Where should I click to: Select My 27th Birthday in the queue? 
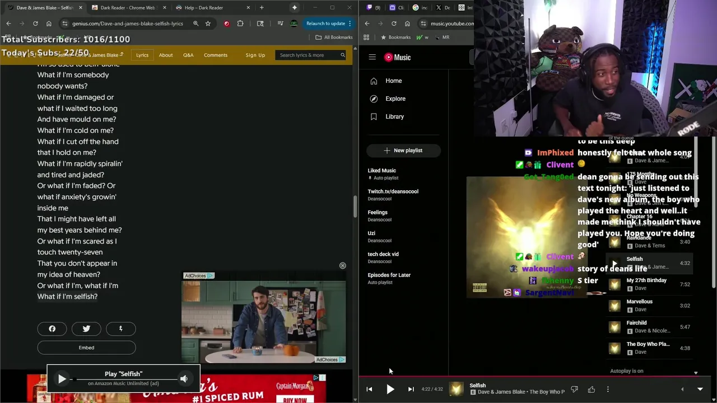[x=650, y=284]
